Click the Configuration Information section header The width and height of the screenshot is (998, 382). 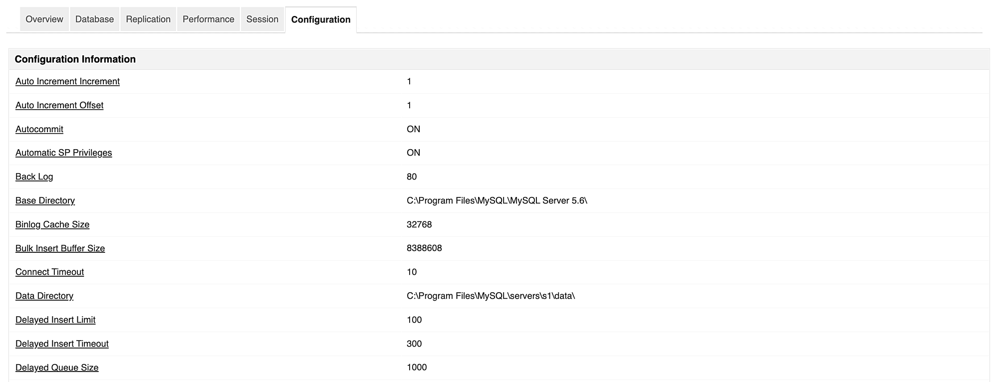click(x=75, y=59)
